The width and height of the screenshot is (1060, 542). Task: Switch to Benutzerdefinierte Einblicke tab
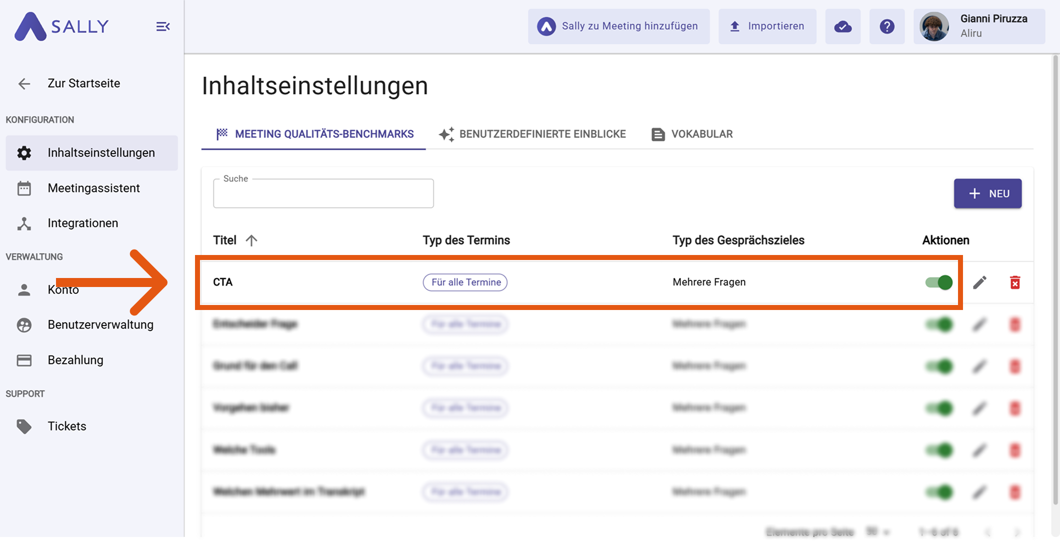[532, 134]
